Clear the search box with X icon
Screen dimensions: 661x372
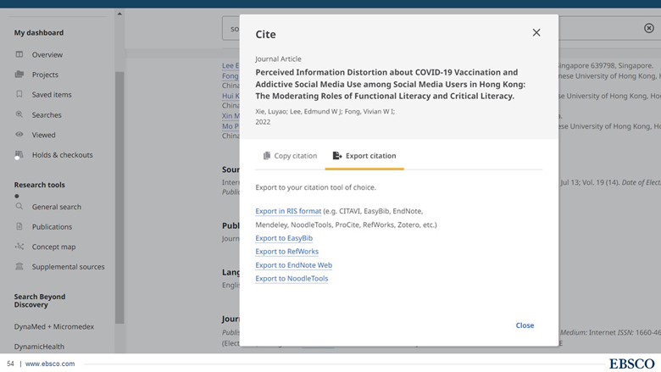coord(649,28)
